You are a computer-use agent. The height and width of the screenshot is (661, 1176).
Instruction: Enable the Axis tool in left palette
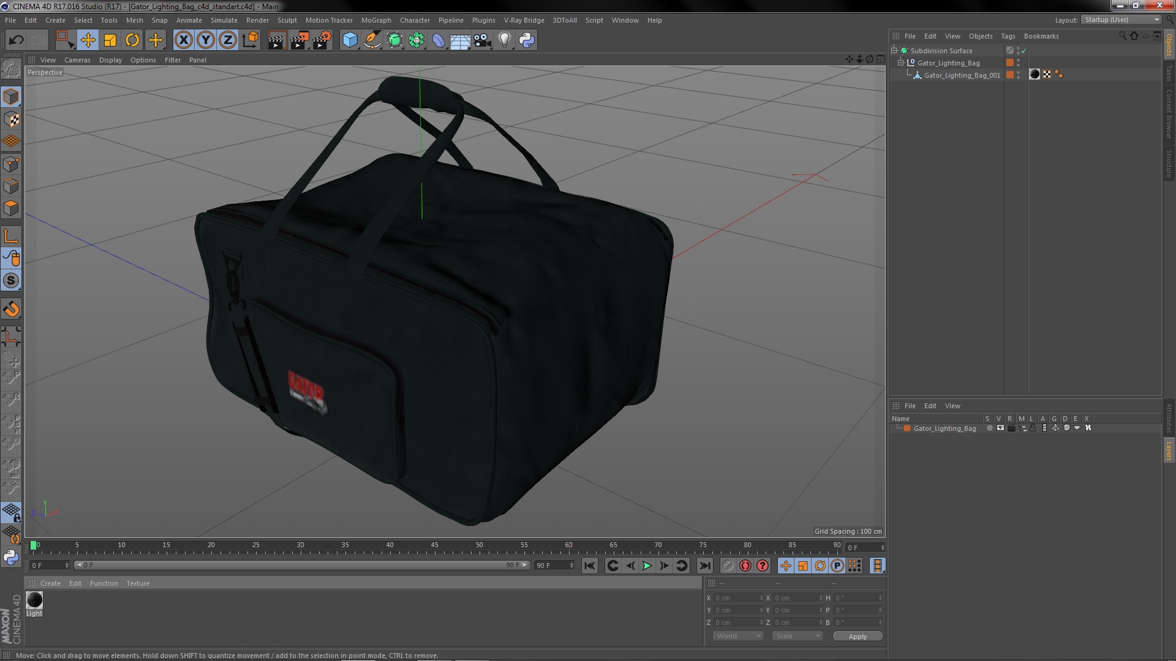11,236
